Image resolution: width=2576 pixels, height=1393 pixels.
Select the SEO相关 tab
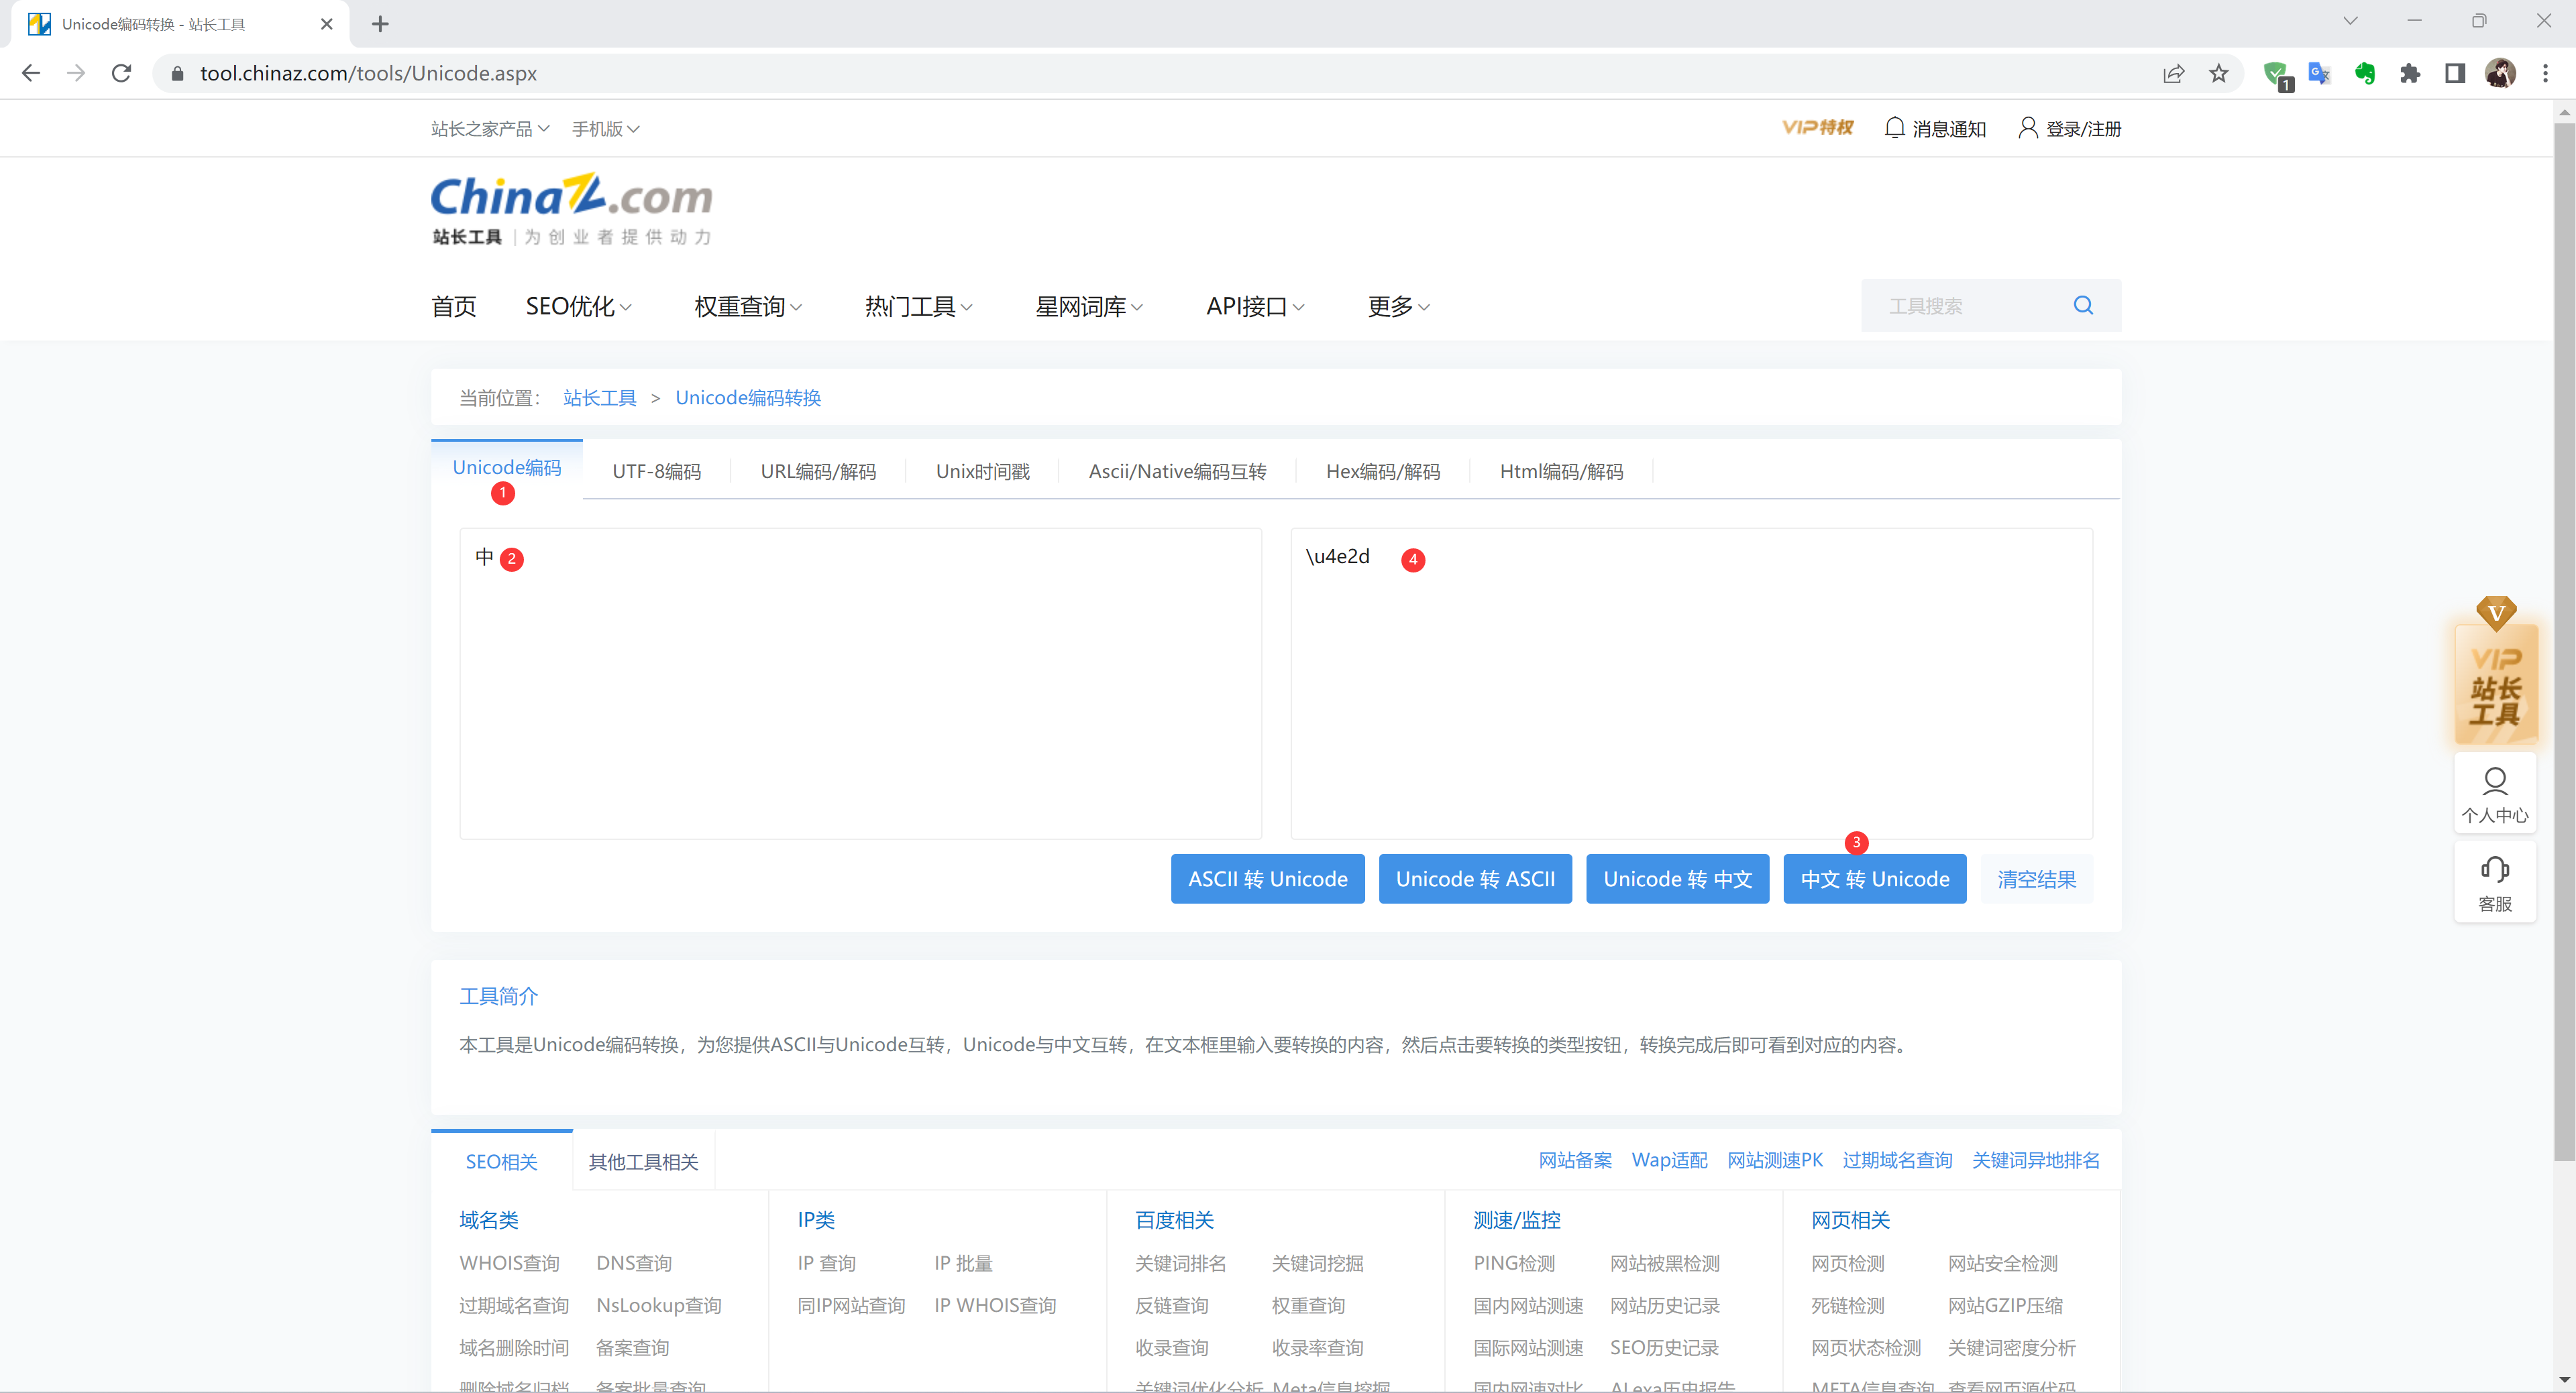pyautogui.click(x=501, y=1161)
